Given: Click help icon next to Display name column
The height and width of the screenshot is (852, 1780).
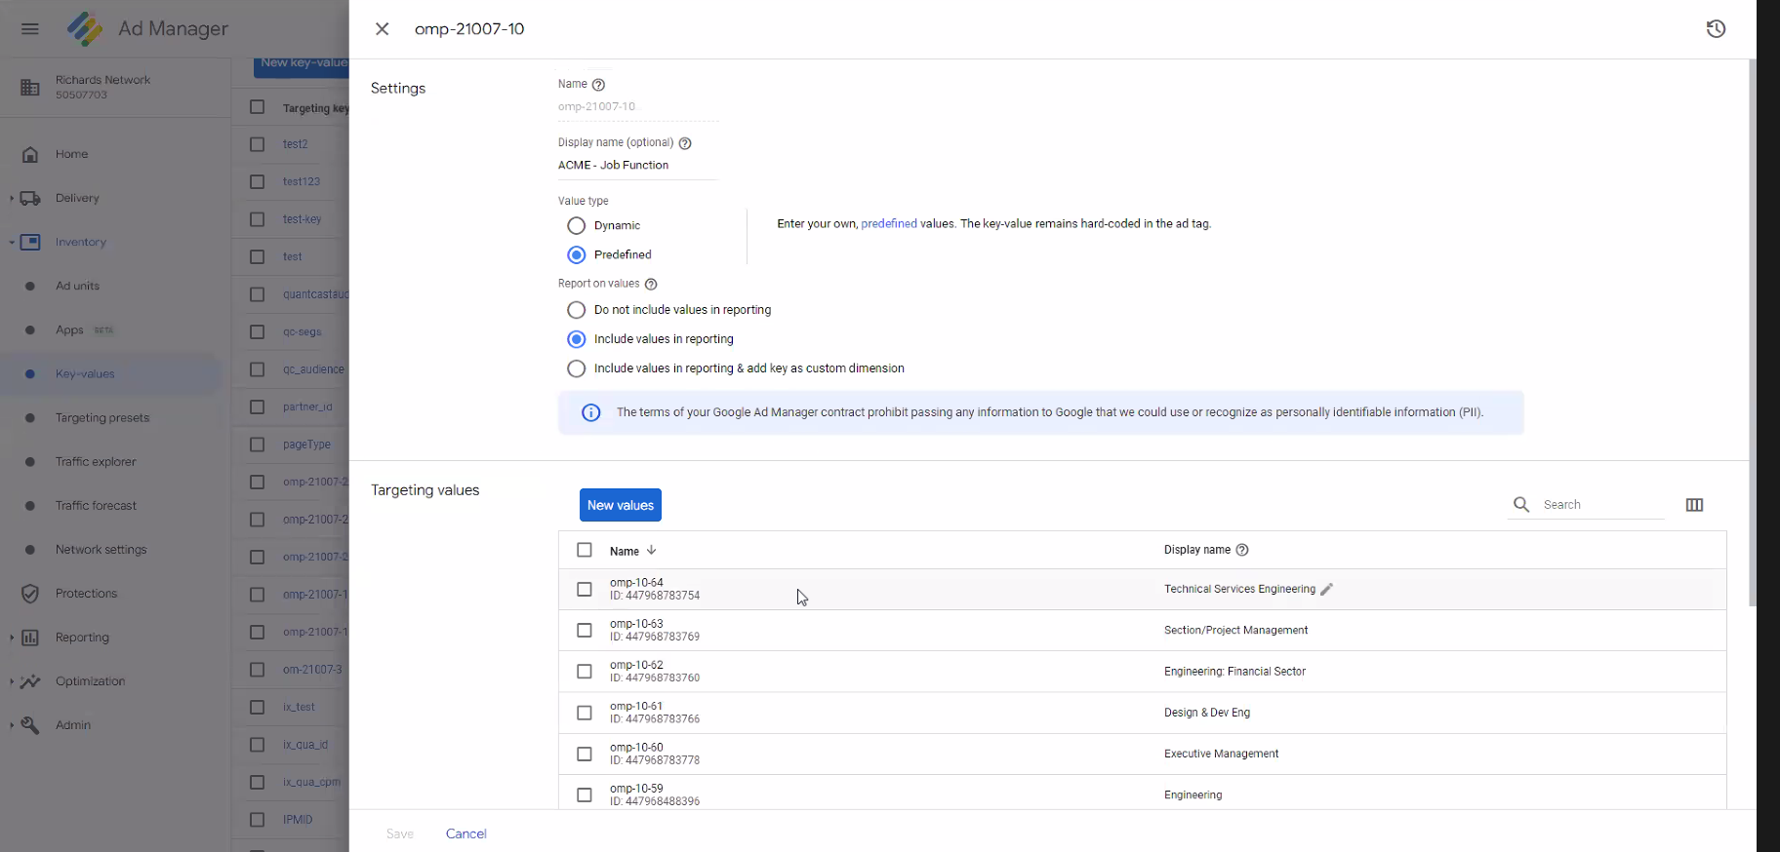Looking at the screenshot, I should (1242, 550).
